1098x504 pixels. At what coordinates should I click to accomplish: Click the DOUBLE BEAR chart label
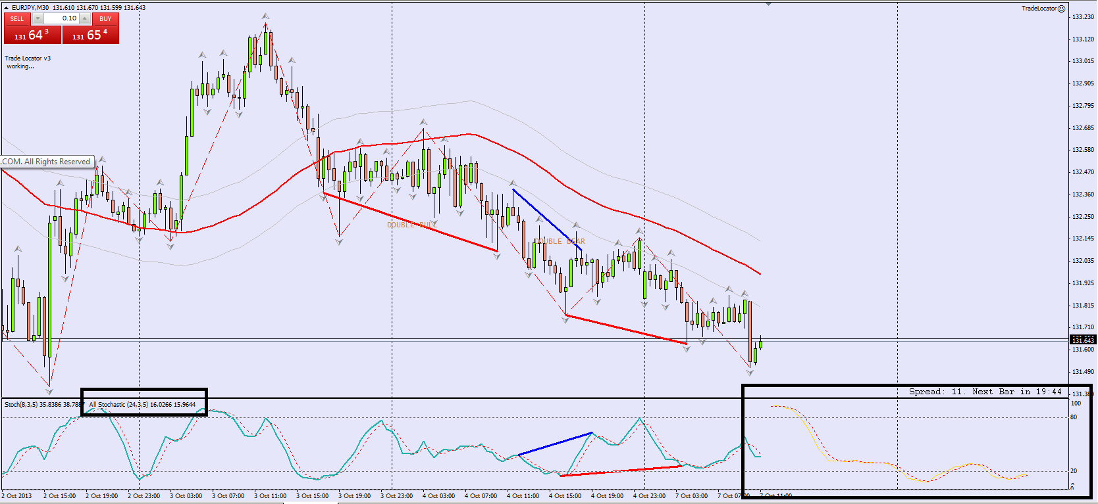point(559,241)
